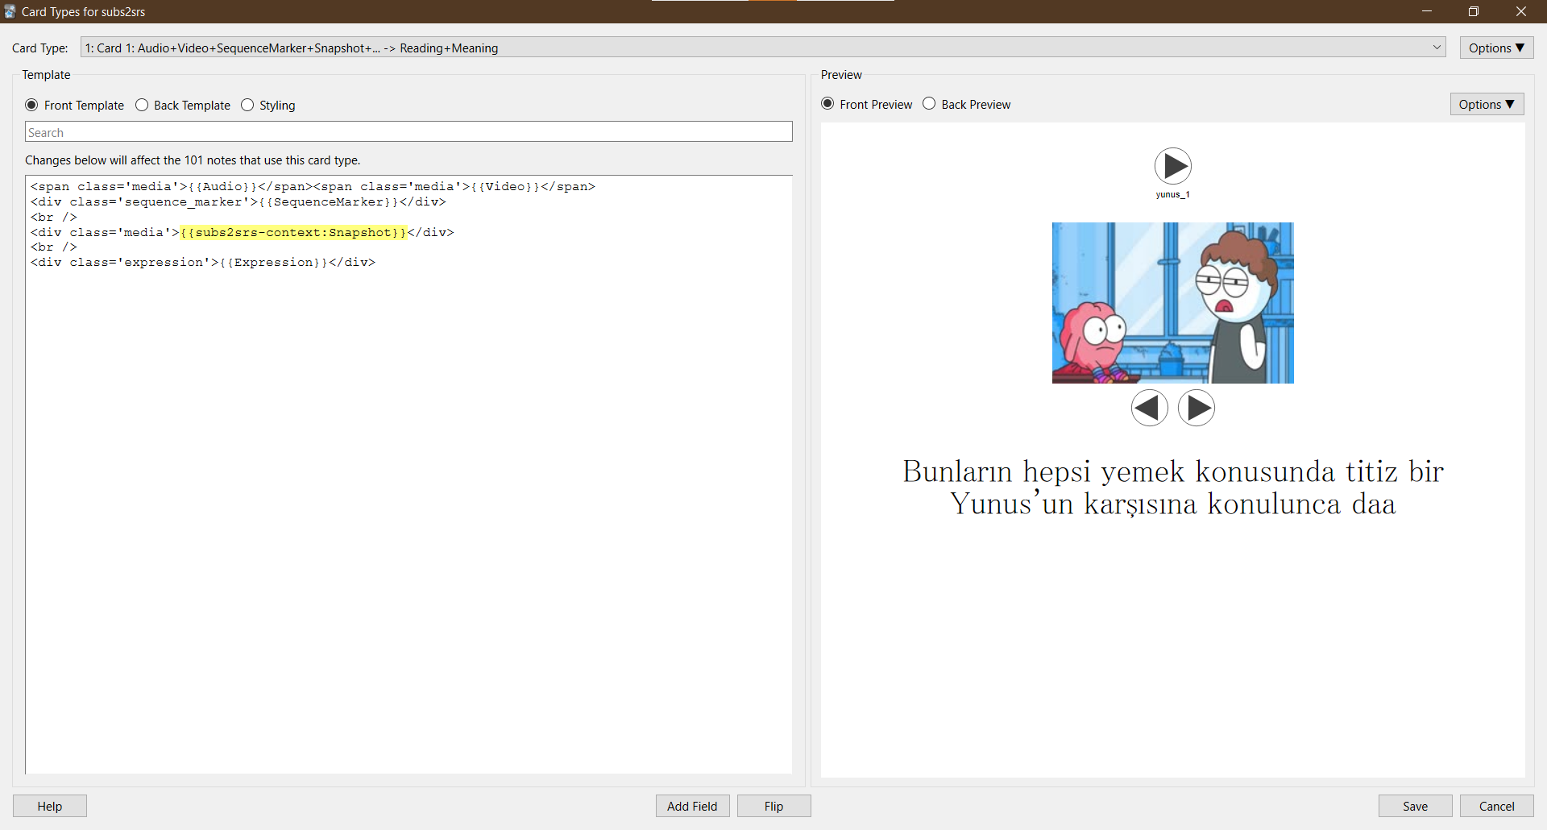Choose the Front Preview radio option
Image resolution: width=1547 pixels, height=830 pixels.
tap(827, 104)
